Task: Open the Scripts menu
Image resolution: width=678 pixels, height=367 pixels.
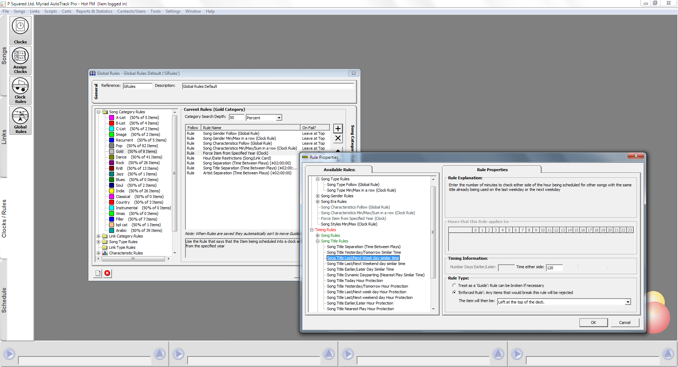Action: 50,11
